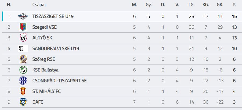Click the Algyő SK team badge
This screenshot has height=110, width=242.
click(23, 38)
